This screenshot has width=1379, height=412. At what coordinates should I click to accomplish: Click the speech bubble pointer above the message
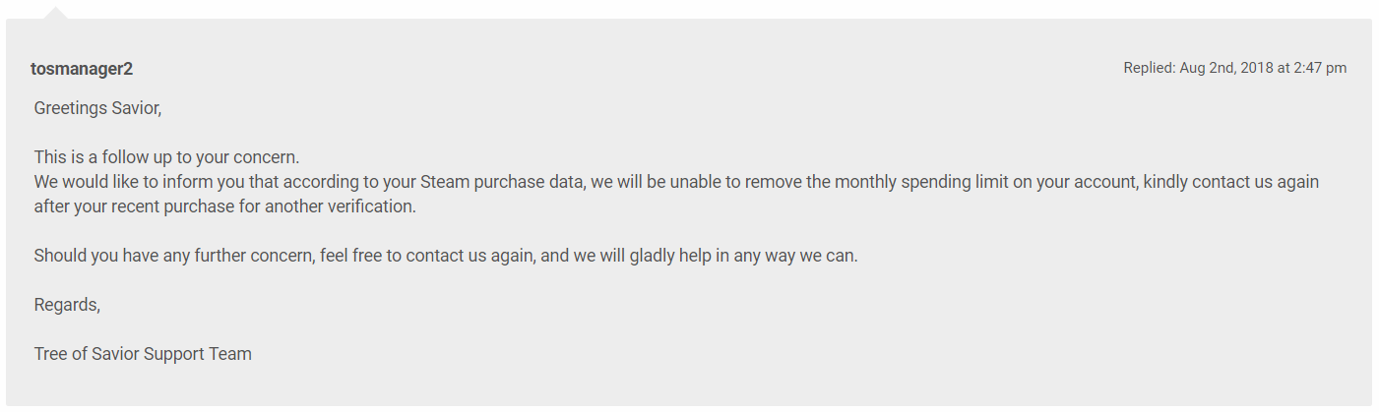click(x=57, y=13)
